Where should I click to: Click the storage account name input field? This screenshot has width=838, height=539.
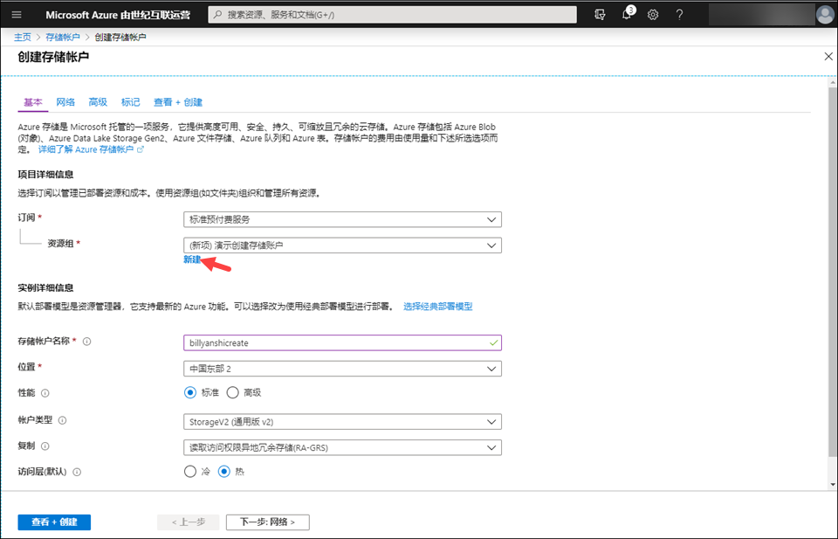point(336,343)
